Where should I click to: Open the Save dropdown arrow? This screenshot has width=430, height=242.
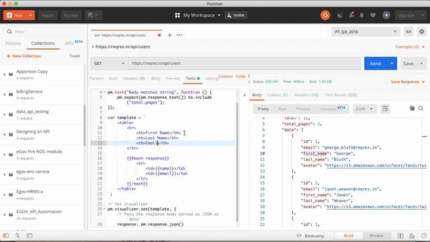pyautogui.click(x=421, y=63)
